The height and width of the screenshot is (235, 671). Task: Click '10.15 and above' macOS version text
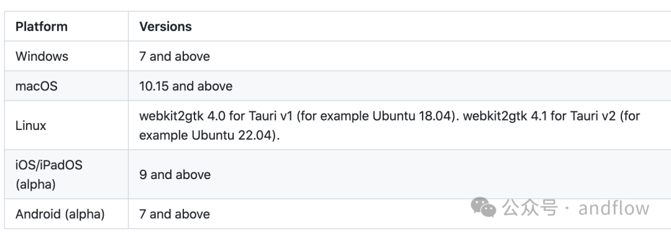(186, 86)
